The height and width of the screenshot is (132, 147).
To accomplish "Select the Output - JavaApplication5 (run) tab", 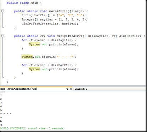I will click(18, 89).
